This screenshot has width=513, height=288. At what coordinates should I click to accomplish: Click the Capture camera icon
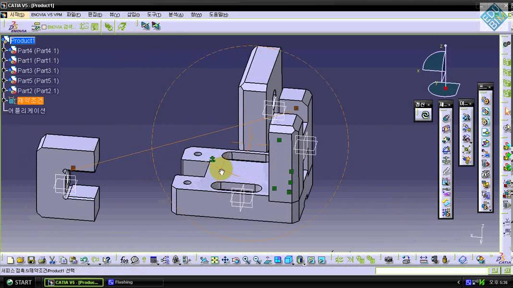tap(389, 260)
